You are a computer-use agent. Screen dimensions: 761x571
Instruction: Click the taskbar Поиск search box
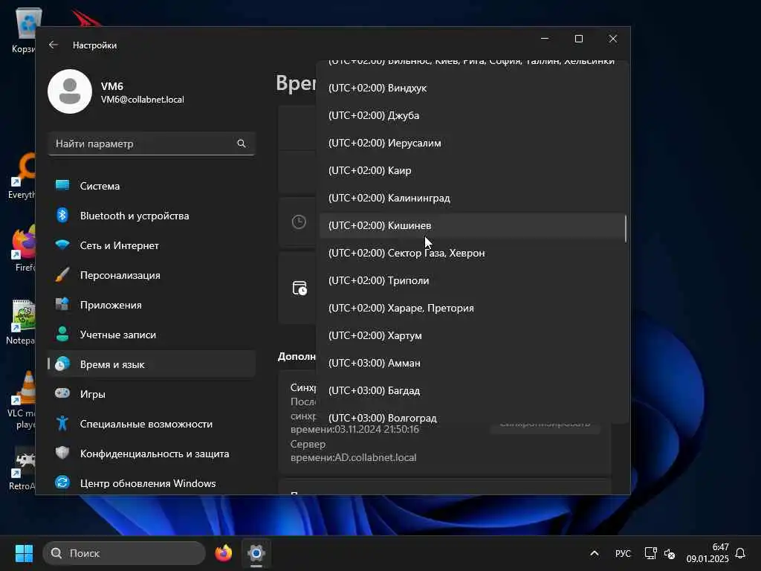point(124,553)
